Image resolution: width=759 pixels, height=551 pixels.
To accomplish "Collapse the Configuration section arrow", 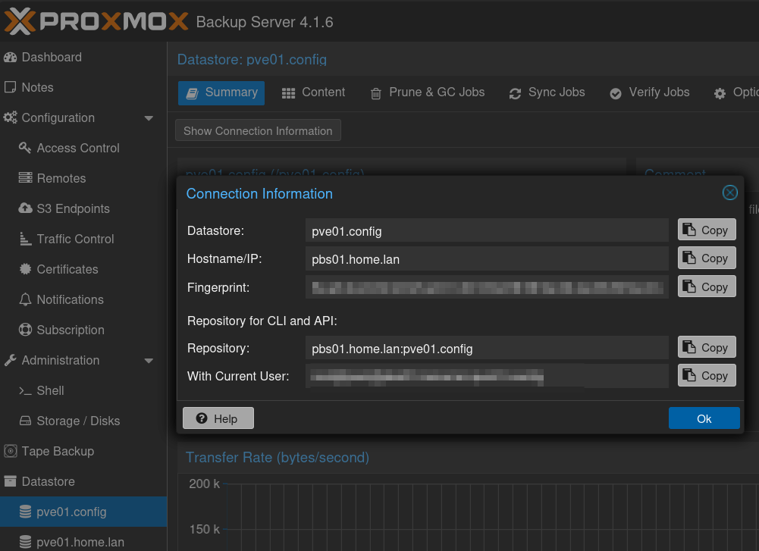I will point(149,118).
